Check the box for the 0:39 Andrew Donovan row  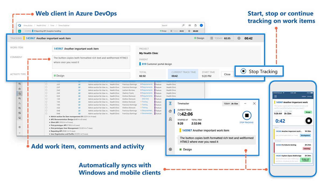click(x=46, y=96)
